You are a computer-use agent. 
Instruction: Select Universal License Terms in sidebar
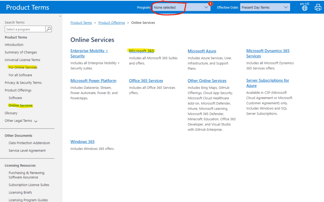coord(22,60)
